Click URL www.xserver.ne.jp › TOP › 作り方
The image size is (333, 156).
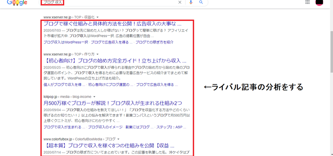[x=69, y=54]
